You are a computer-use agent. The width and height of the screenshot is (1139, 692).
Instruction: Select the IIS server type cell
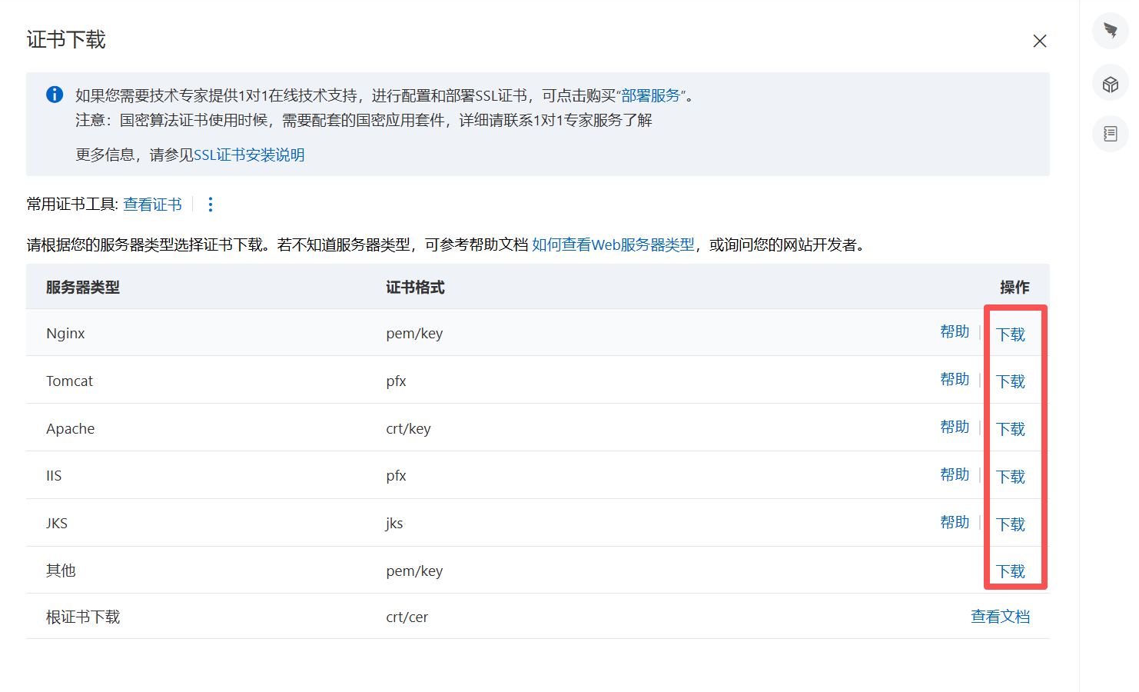coord(54,475)
